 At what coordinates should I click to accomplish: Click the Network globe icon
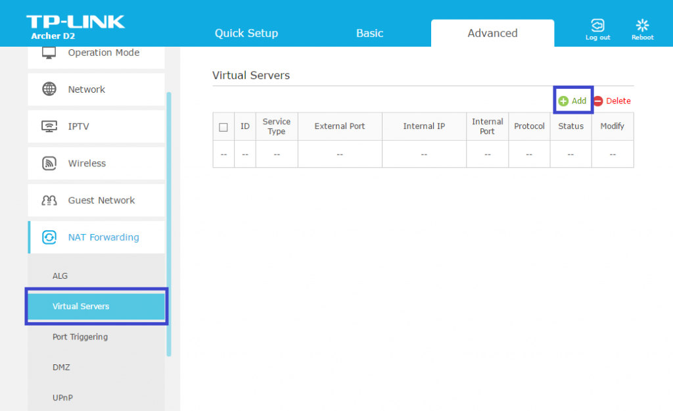[x=49, y=89]
